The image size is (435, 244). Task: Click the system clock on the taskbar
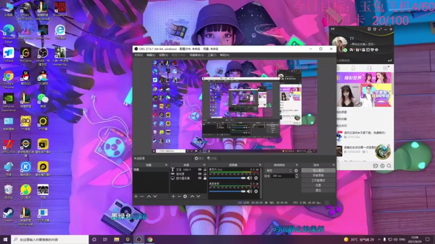(415, 239)
